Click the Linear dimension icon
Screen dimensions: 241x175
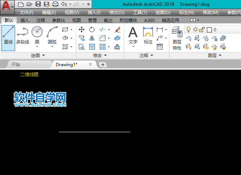click(x=160, y=29)
